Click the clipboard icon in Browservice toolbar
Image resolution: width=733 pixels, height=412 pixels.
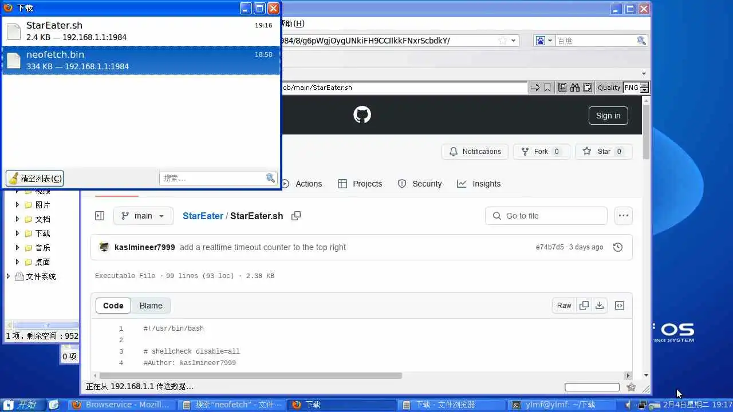pyautogui.click(x=588, y=88)
